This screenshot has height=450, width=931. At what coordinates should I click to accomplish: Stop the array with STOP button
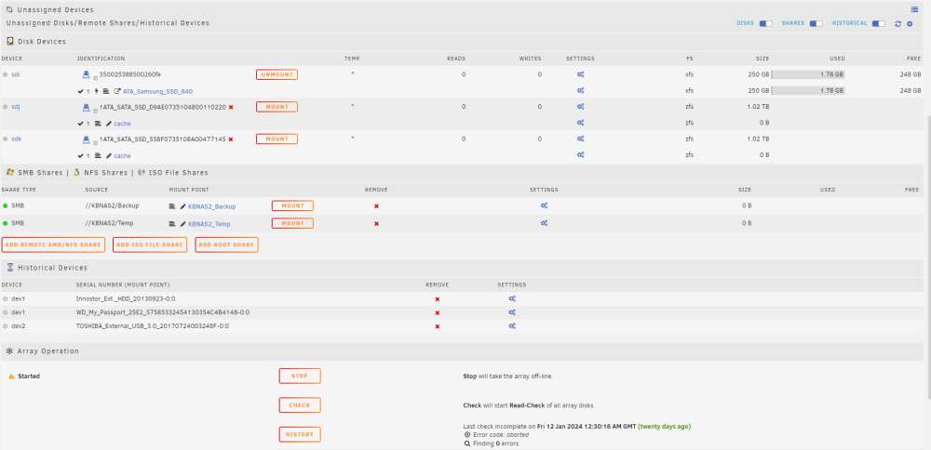pyautogui.click(x=300, y=376)
